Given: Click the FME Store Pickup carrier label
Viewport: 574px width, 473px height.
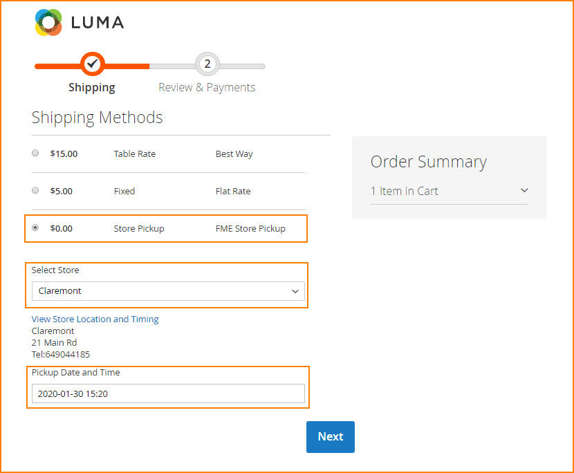Looking at the screenshot, I should click(250, 228).
